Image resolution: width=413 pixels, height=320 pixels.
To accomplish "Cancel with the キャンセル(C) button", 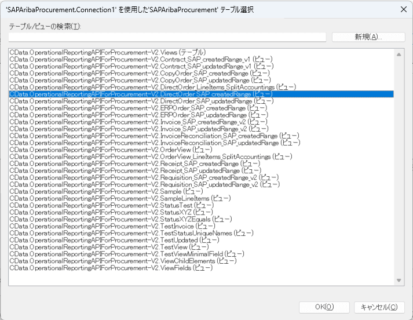I will (x=379, y=307).
